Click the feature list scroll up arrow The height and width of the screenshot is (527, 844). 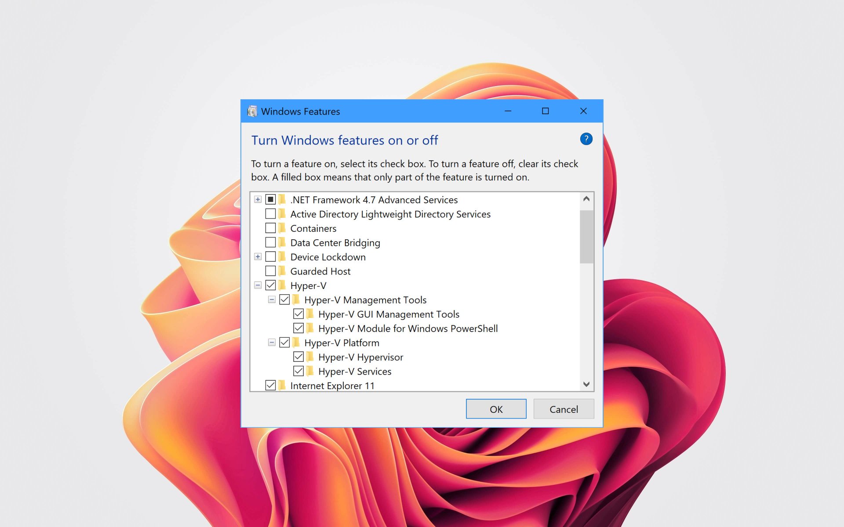point(586,199)
